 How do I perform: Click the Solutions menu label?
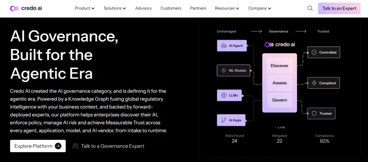tap(112, 8)
